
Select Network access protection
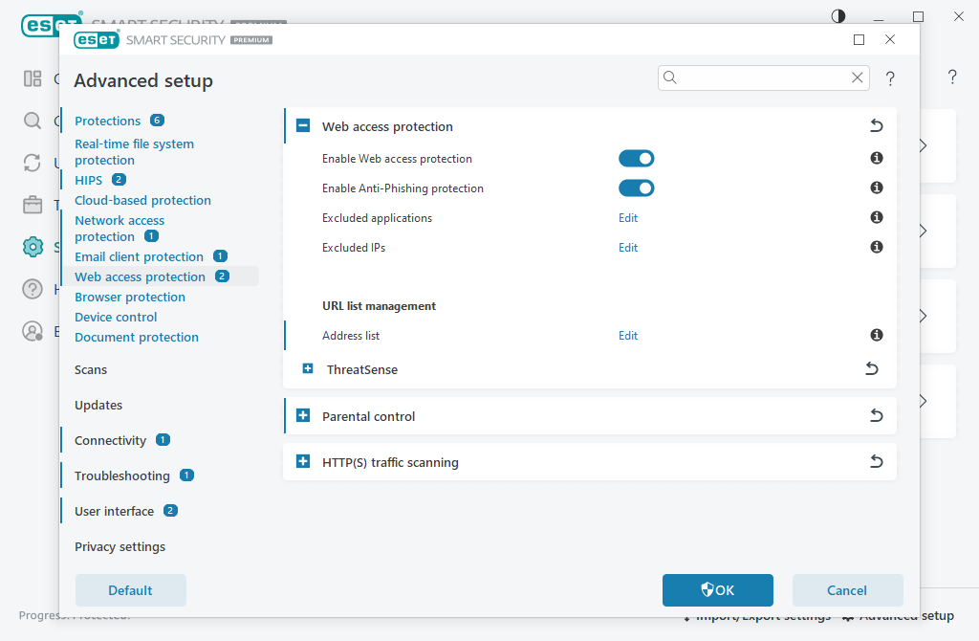pos(120,228)
